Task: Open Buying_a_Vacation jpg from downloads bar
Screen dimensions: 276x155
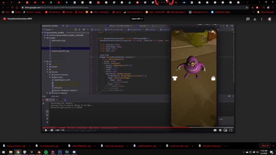Action: pyautogui.click(x=14, y=146)
